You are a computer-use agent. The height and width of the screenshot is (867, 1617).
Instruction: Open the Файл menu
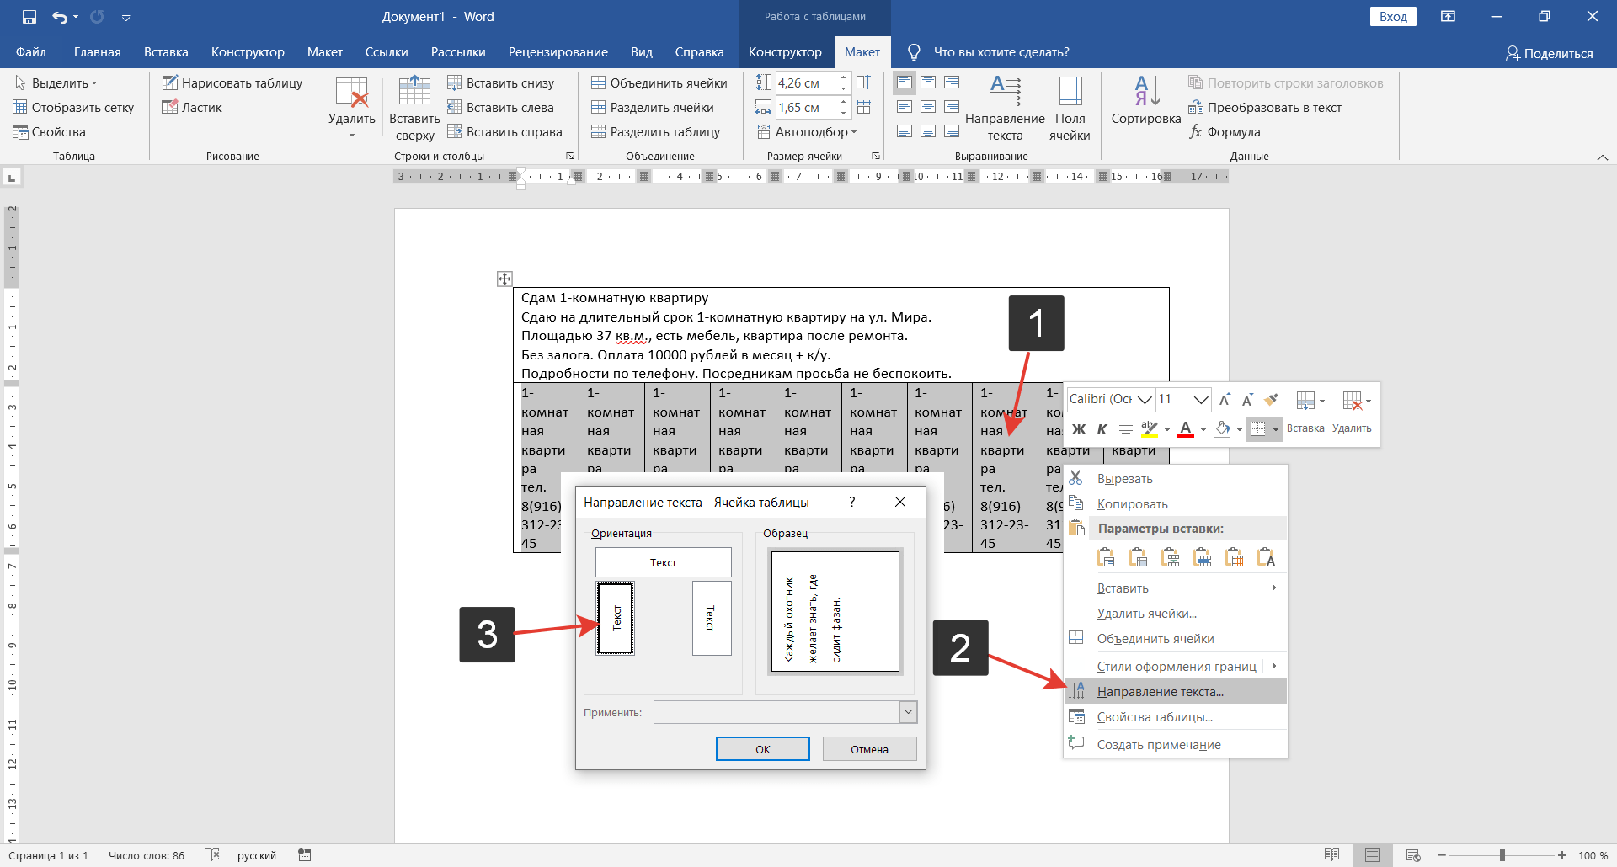31,52
